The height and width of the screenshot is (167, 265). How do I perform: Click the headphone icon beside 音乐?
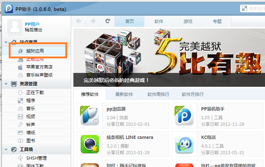pos(20,109)
